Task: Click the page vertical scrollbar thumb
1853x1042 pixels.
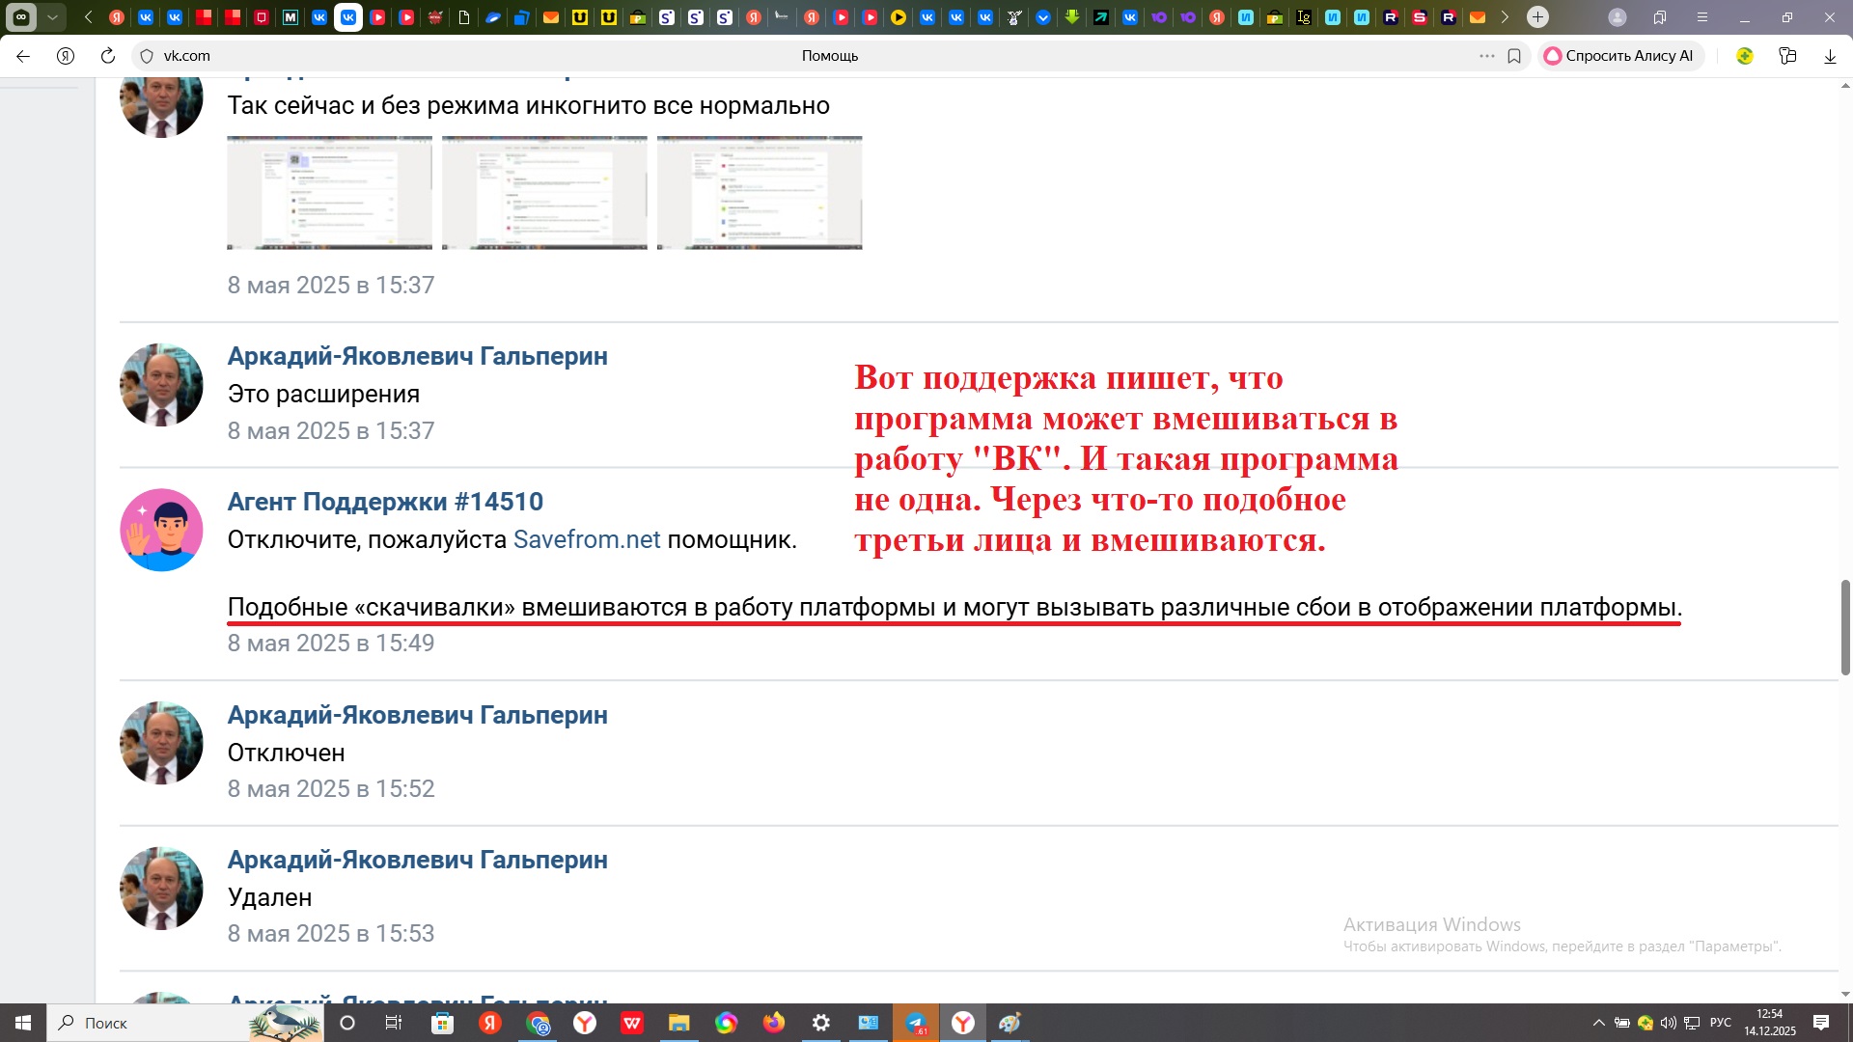Action: coord(1845,627)
